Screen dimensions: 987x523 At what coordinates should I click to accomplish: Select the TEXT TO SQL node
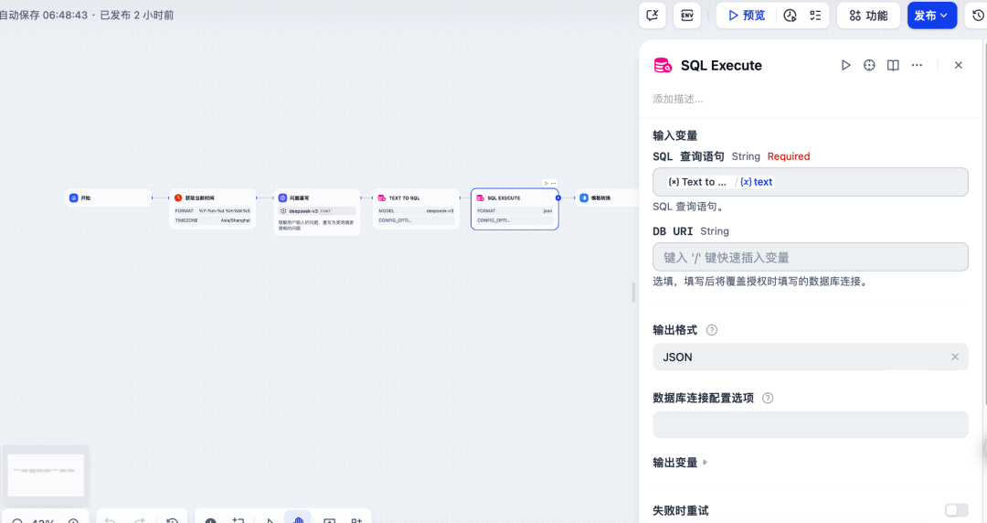click(x=416, y=208)
